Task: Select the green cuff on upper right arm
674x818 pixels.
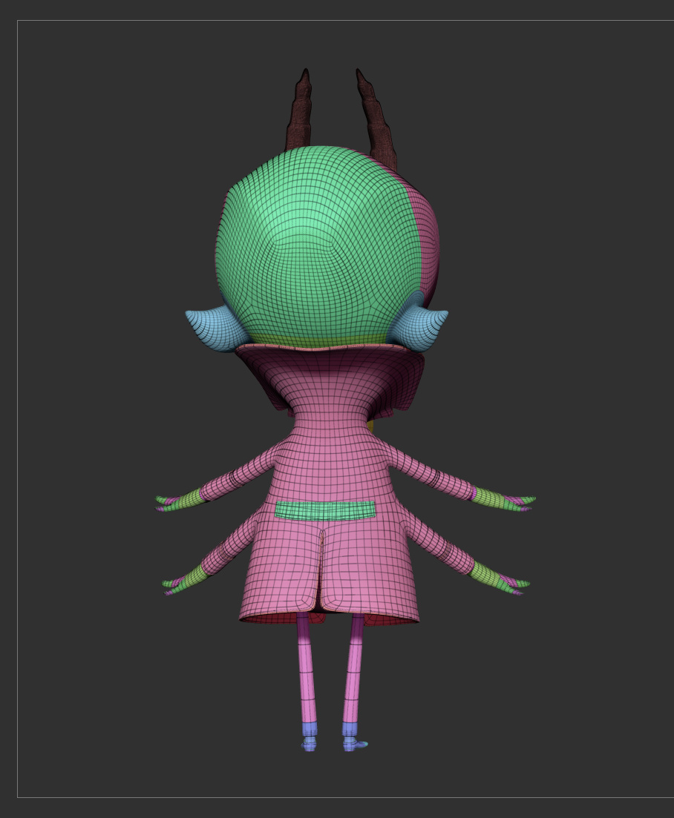Action: (x=492, y=497)
